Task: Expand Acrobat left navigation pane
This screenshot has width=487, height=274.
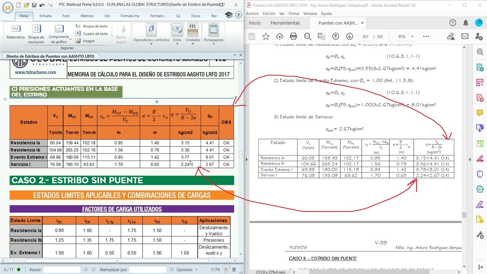Action: [x=247, y=159]
